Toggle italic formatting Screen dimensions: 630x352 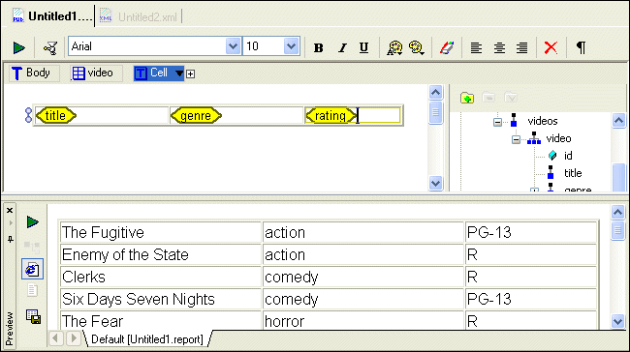pos(341,47)
